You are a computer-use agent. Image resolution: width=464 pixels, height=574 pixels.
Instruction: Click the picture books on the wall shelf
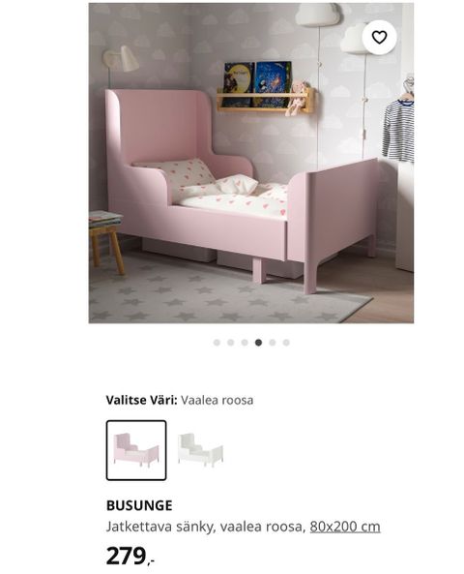pyautogui.click(x=258, y=84)
